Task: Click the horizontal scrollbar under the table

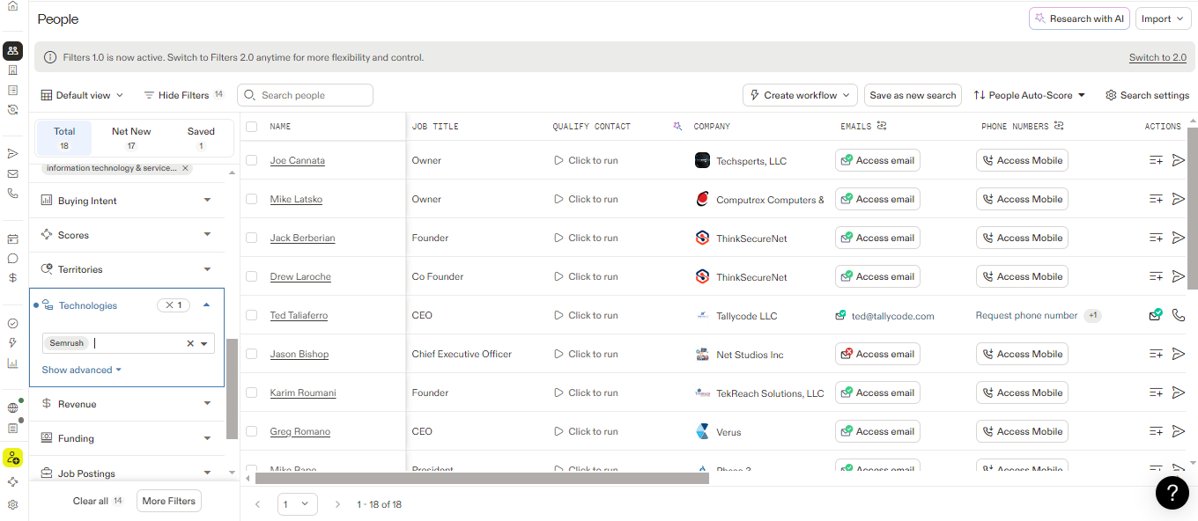Action: pos(482,479)
